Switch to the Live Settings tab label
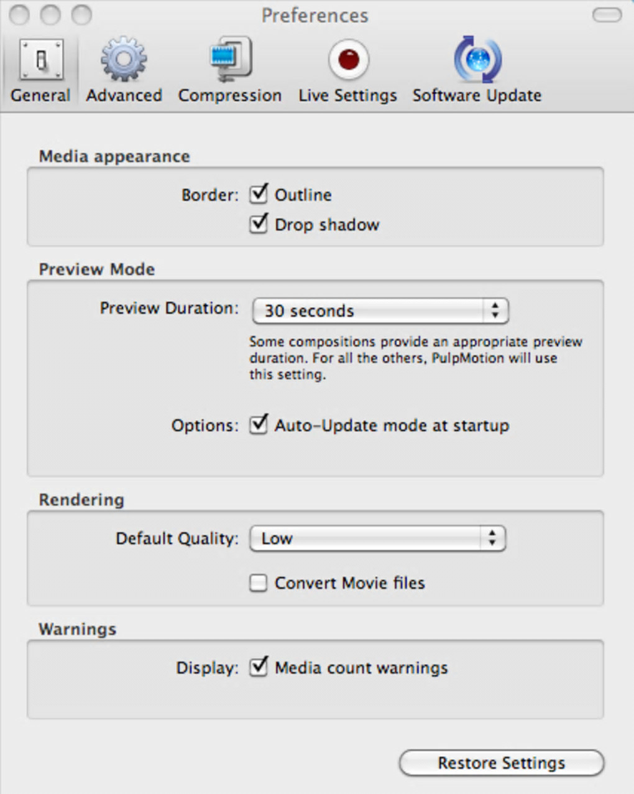The width and height of the screenshot is (634, 794). 348,95
